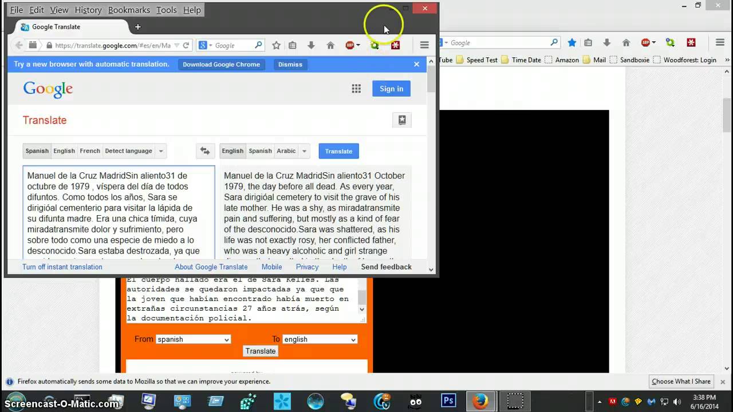Click in the Spanish source text box
This screenshot has width=733, height=412.
tap(119, 213)
